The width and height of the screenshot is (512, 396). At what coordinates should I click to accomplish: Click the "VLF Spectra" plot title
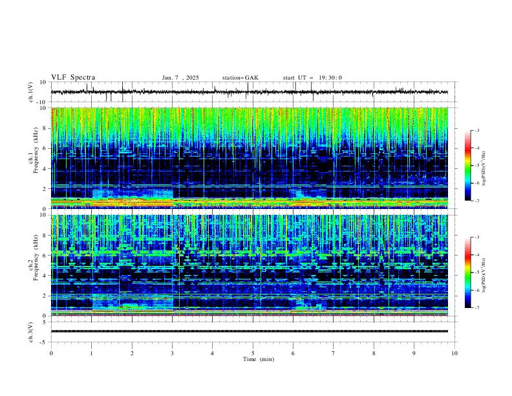click(x=73, y=78)
